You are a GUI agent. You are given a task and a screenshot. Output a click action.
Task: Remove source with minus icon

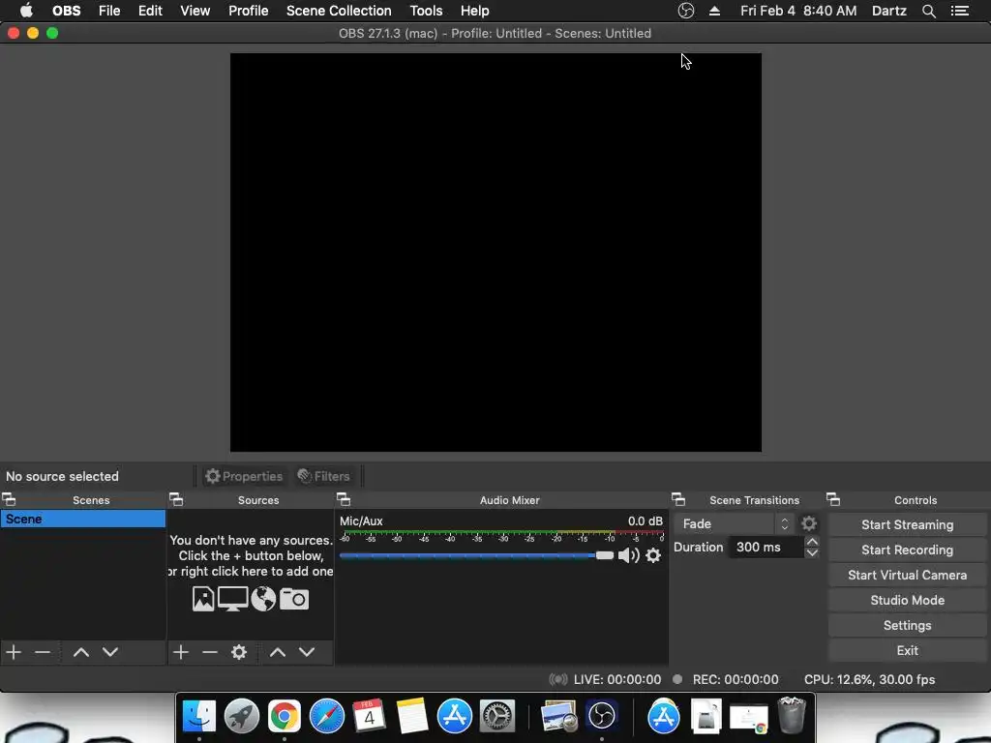(x=210, y=652)
